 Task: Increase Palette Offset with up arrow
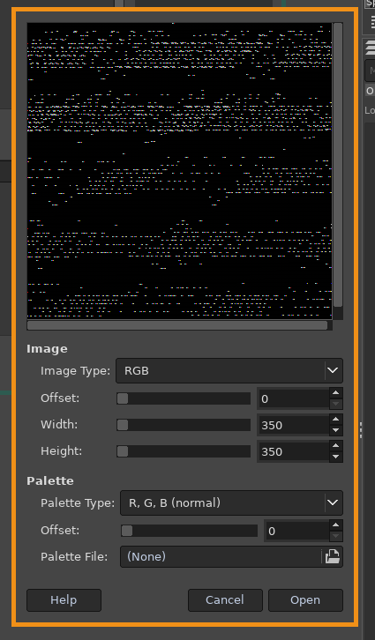[336, 525]
